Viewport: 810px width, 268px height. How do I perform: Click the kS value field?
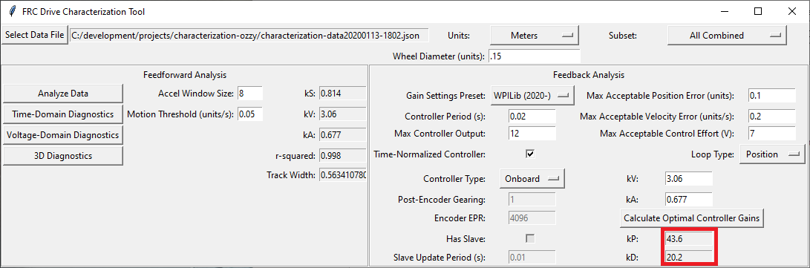point(342,94)
